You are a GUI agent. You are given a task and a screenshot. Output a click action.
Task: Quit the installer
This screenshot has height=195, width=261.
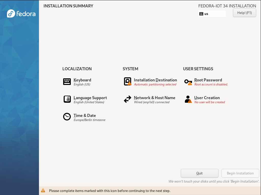(199, 173)
